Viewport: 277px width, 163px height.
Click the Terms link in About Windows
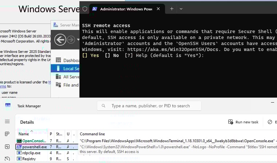[x=3, y=86]
